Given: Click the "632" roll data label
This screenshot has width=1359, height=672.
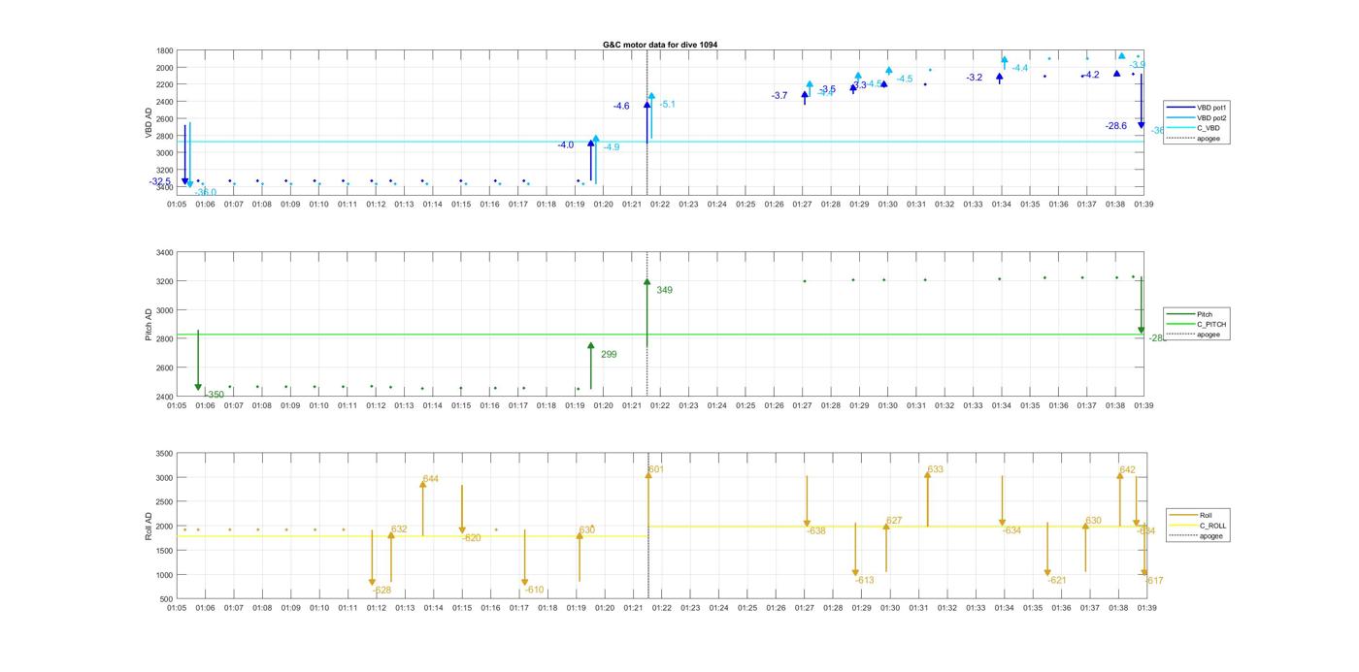Looking at the screenshot, I should [399, 529].
